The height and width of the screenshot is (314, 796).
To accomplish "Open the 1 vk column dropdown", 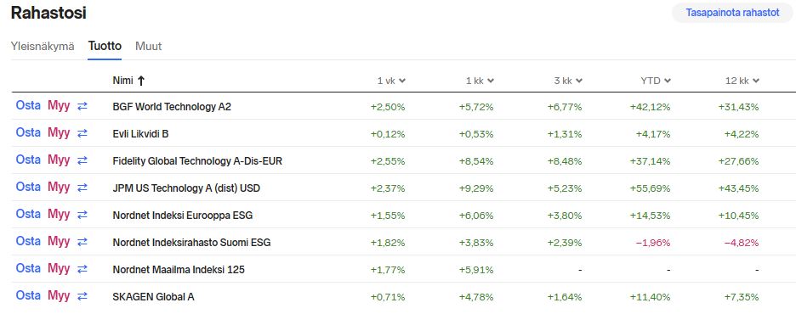I will coord(402,81).
